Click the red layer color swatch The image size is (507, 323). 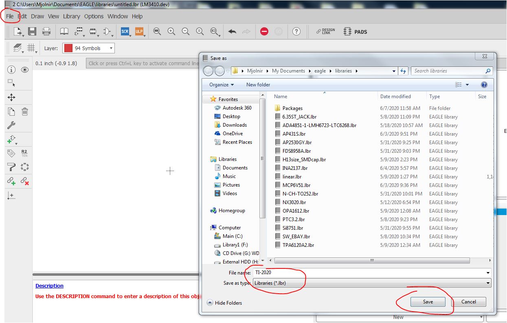click(x=68, y=48)
